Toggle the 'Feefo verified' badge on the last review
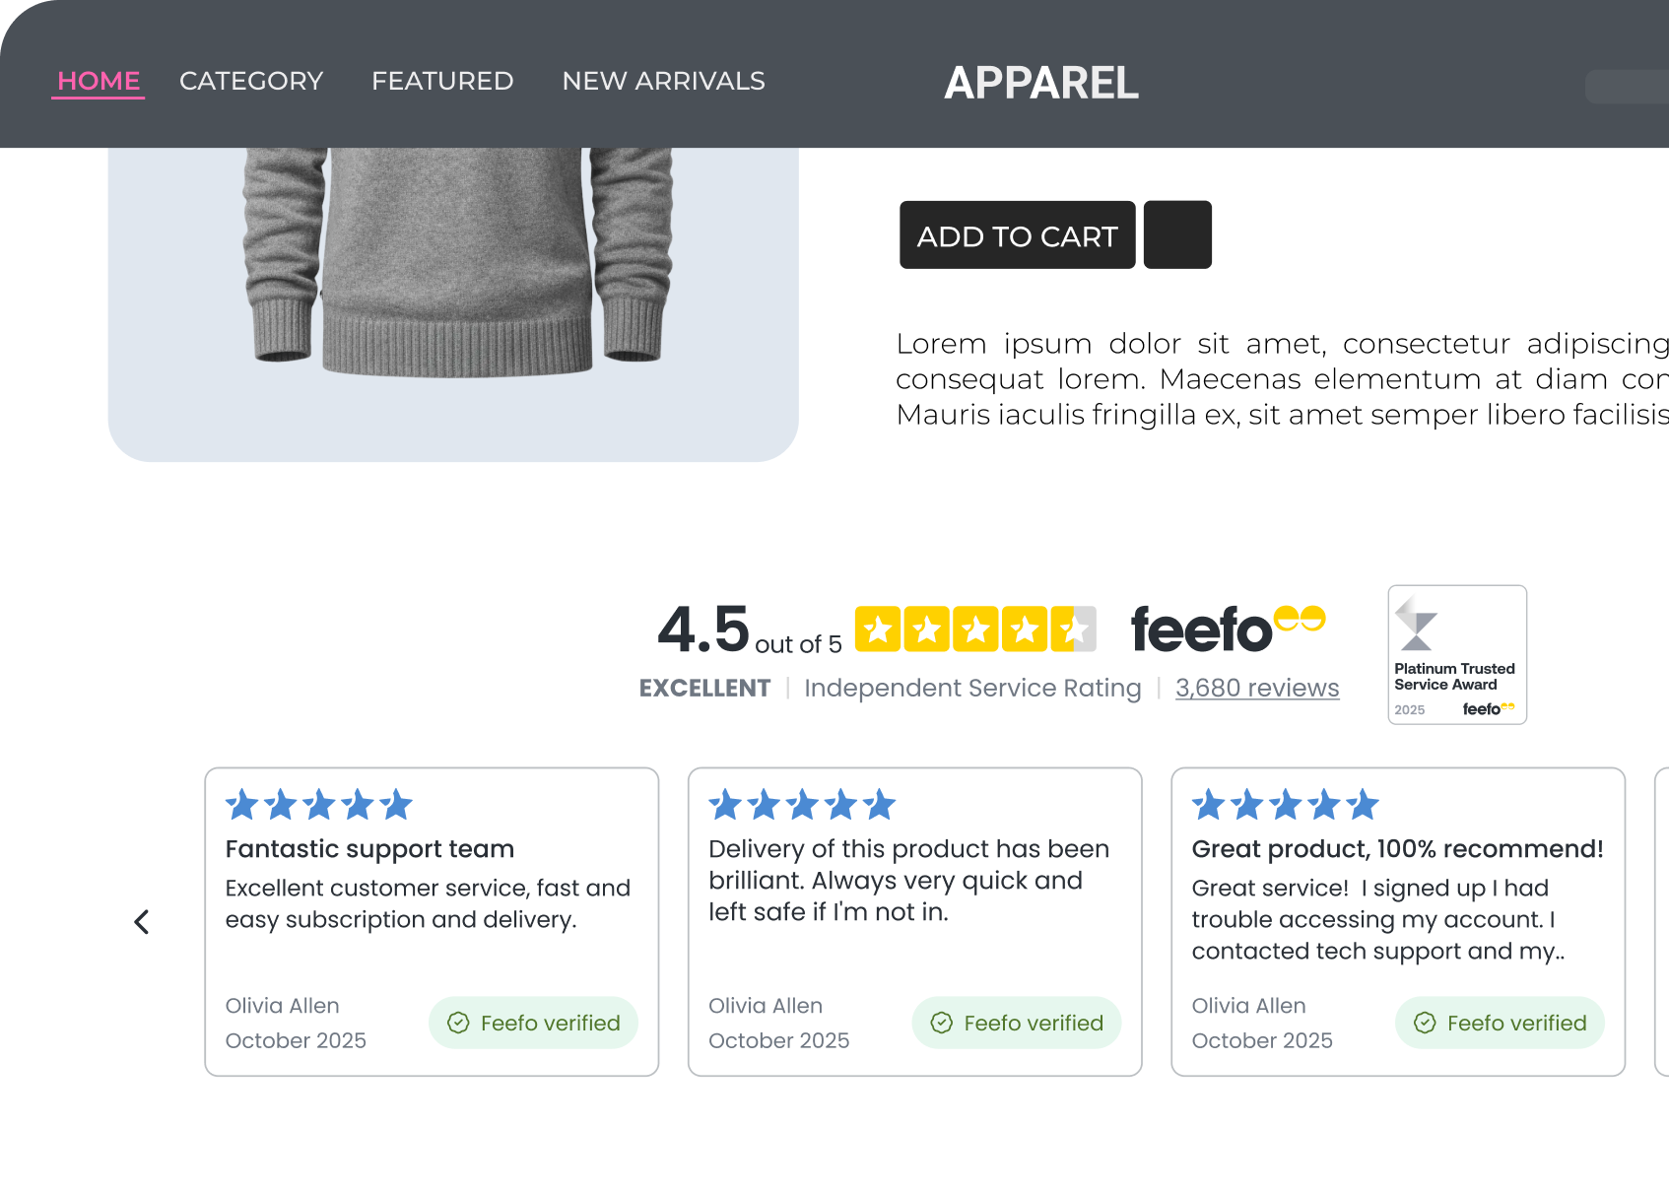This screenshot has width=1669, height=1193. (1499, 1023)
